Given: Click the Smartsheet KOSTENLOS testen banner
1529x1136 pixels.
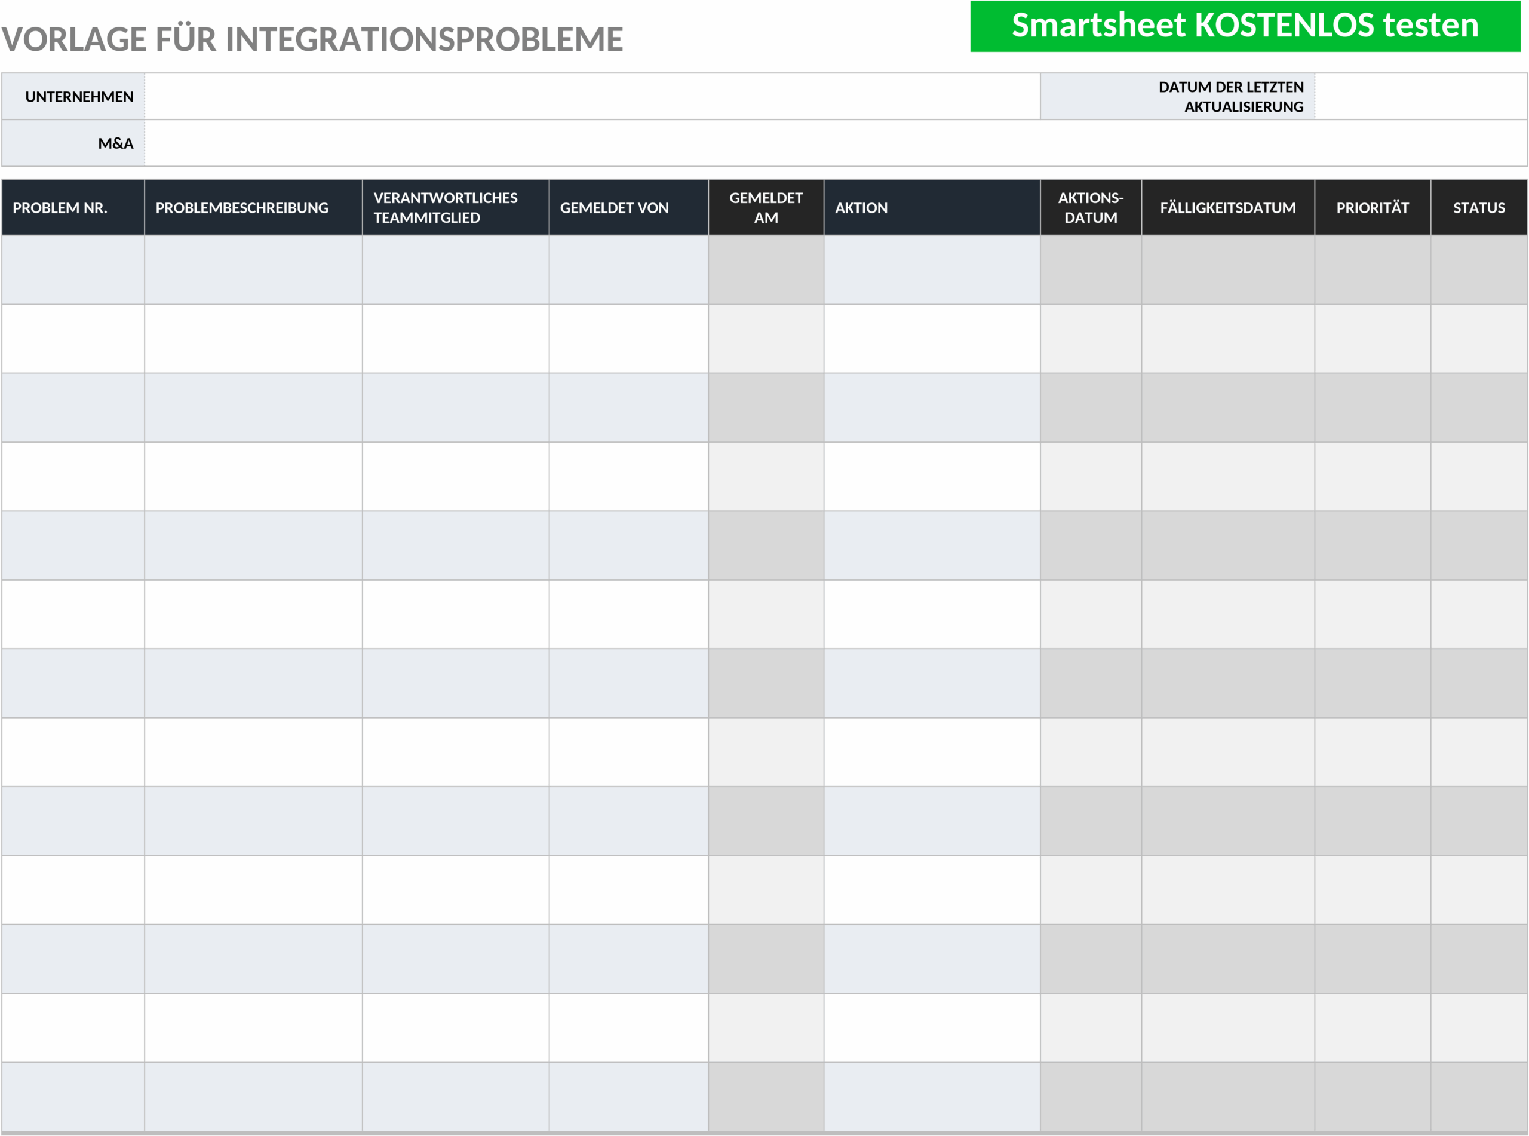Looking at the screenshot, I should point(1245,26).
